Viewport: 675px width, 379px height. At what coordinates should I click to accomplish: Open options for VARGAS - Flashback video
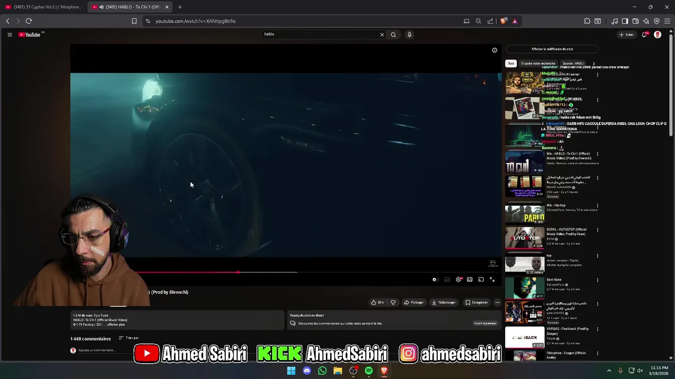tap(597, 329)
